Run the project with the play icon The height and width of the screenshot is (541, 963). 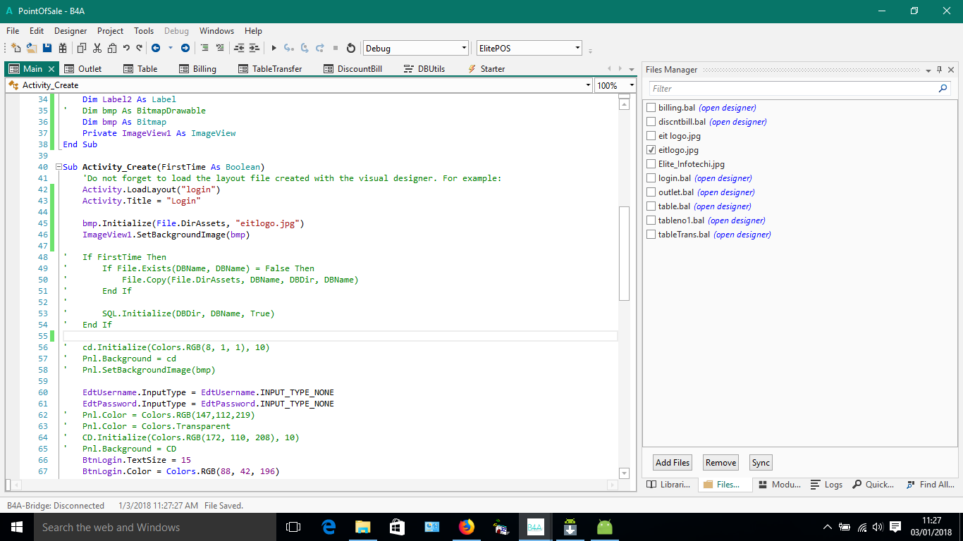(x=274, y=48)
